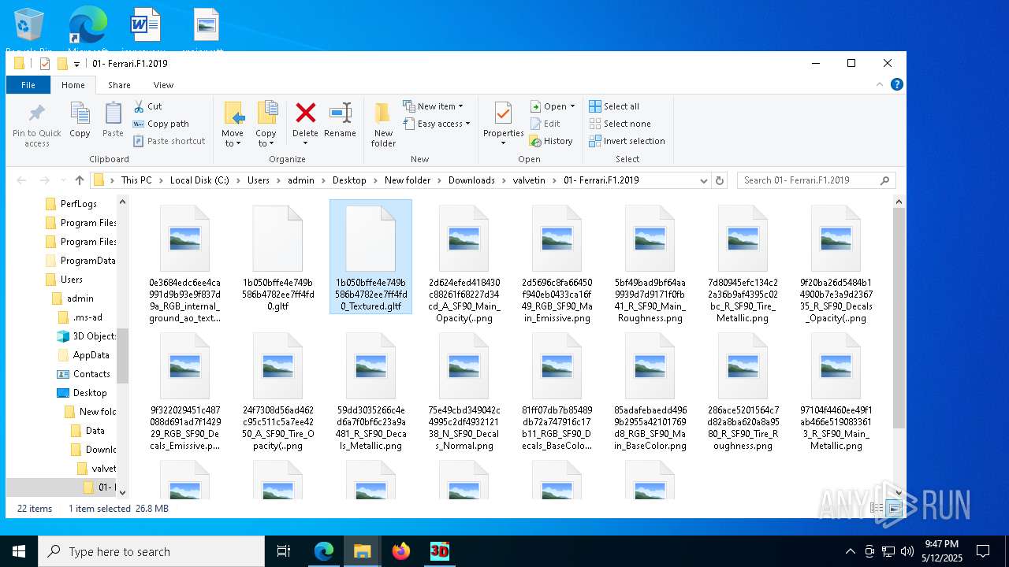The height and width of the screenshot is (567, 1009).
Task: Launch Firefox from taskbar
Action: (x=401, y=551)
